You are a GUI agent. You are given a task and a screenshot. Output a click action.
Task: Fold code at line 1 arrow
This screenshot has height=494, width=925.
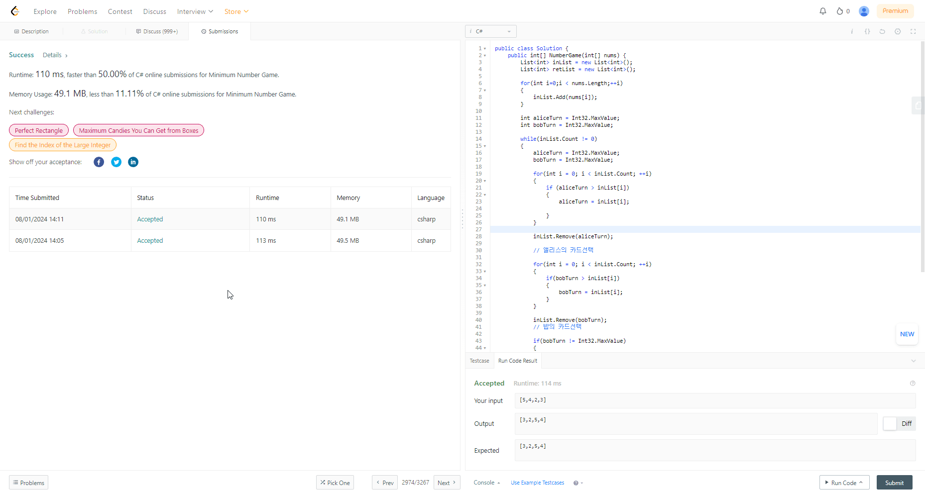tap(485, 49)
